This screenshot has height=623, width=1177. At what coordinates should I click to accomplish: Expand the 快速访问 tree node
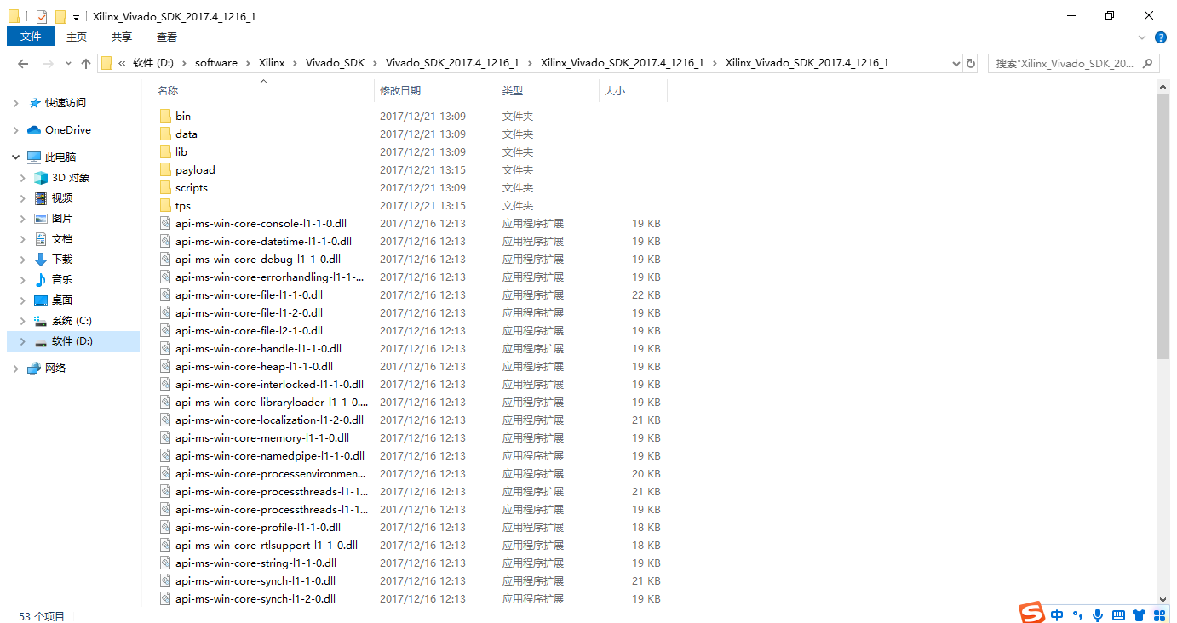tap(15, 103)
